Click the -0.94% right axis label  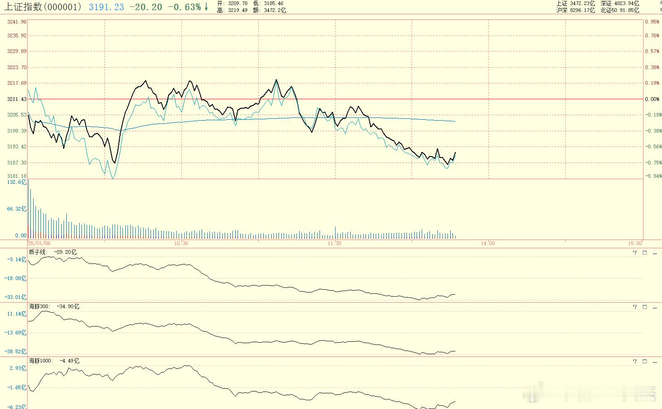pos(652,176)
